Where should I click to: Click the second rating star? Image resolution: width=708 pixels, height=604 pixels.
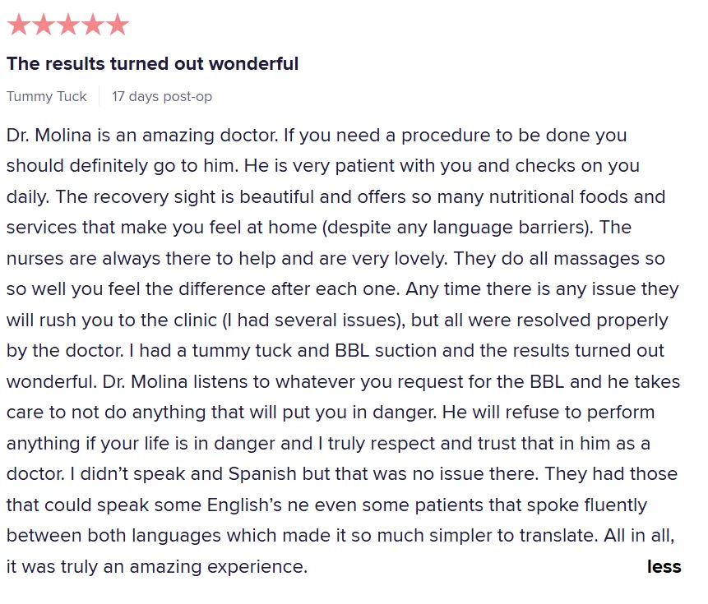tap(44, 25)
